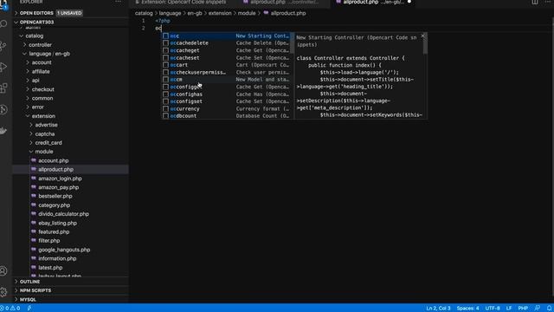
Task: Select occart suggestion
Action: [227, 65]
